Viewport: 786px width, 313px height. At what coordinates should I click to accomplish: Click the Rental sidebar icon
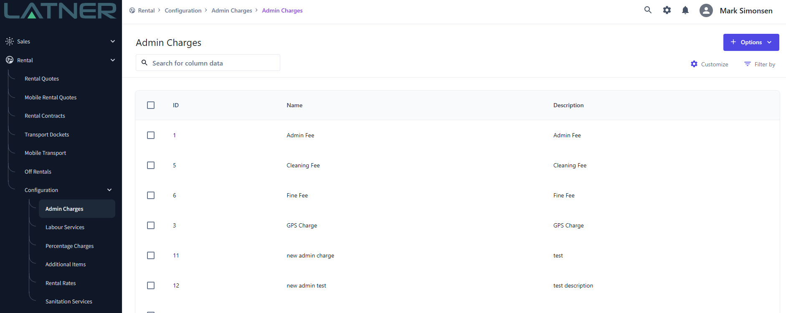10,60
